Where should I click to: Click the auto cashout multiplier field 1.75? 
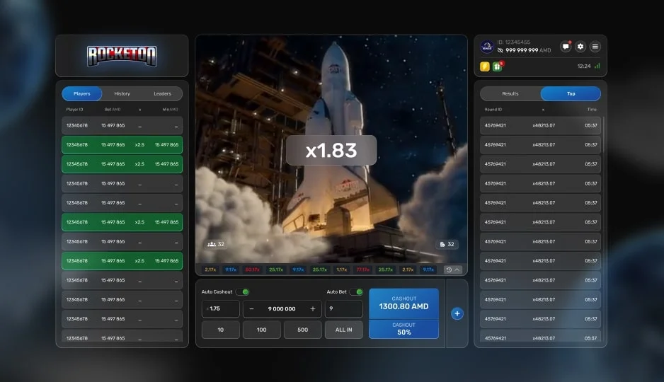tap(221, 309)
